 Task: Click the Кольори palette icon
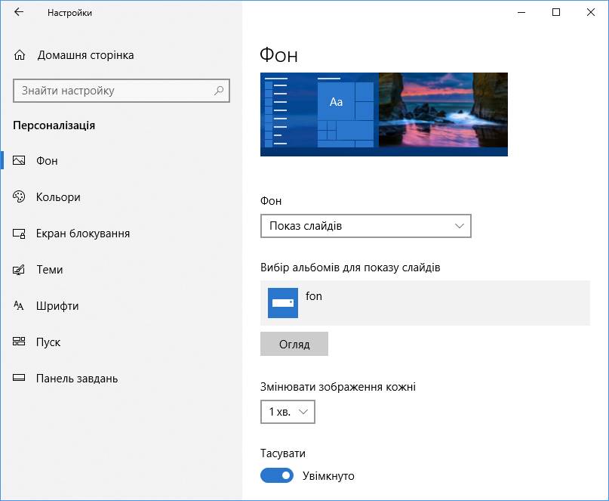(19, 196)
